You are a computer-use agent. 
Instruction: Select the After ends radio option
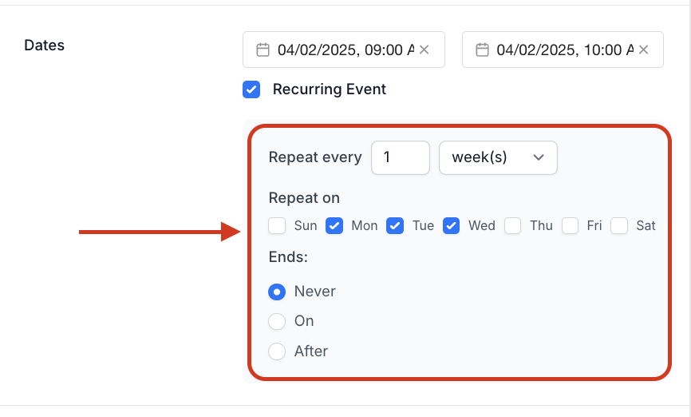pos(277,351)
